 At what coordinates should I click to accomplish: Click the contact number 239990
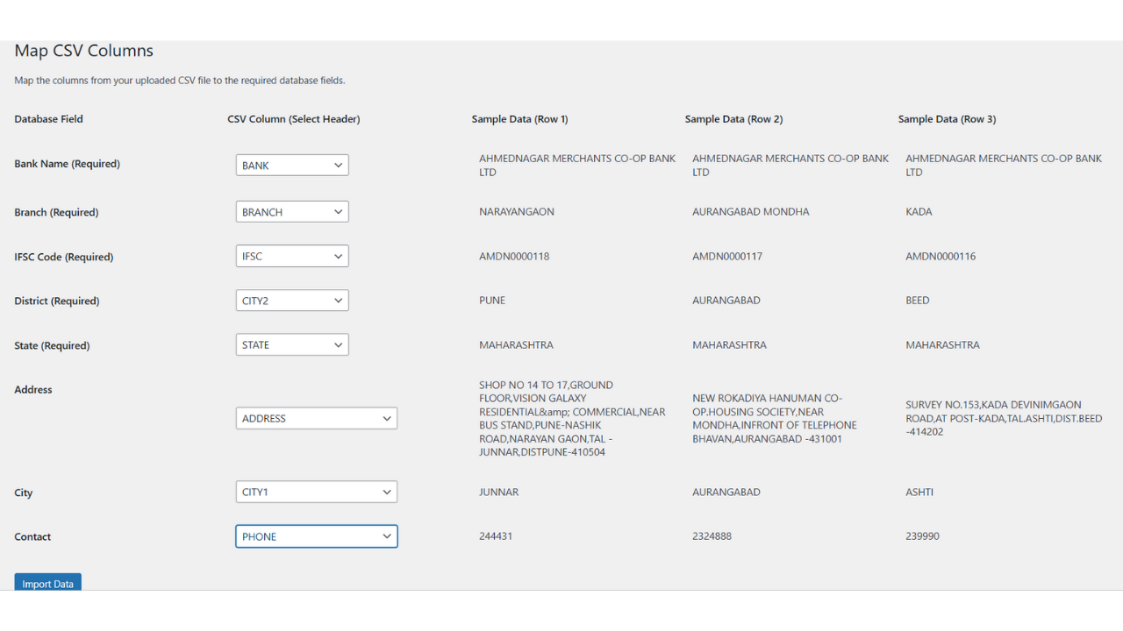pyautogui.click(x=922, y=535)
